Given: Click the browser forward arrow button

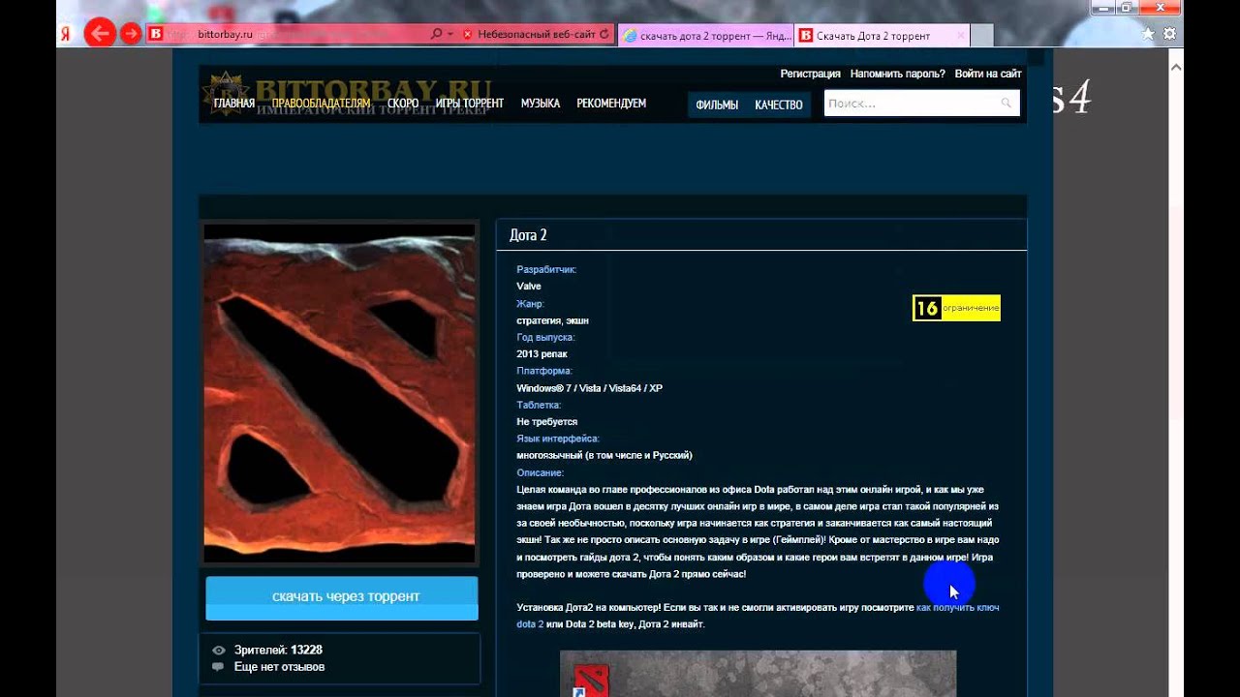Looking at the screenshot, I should pyautogui.click(x=131, y=34).
